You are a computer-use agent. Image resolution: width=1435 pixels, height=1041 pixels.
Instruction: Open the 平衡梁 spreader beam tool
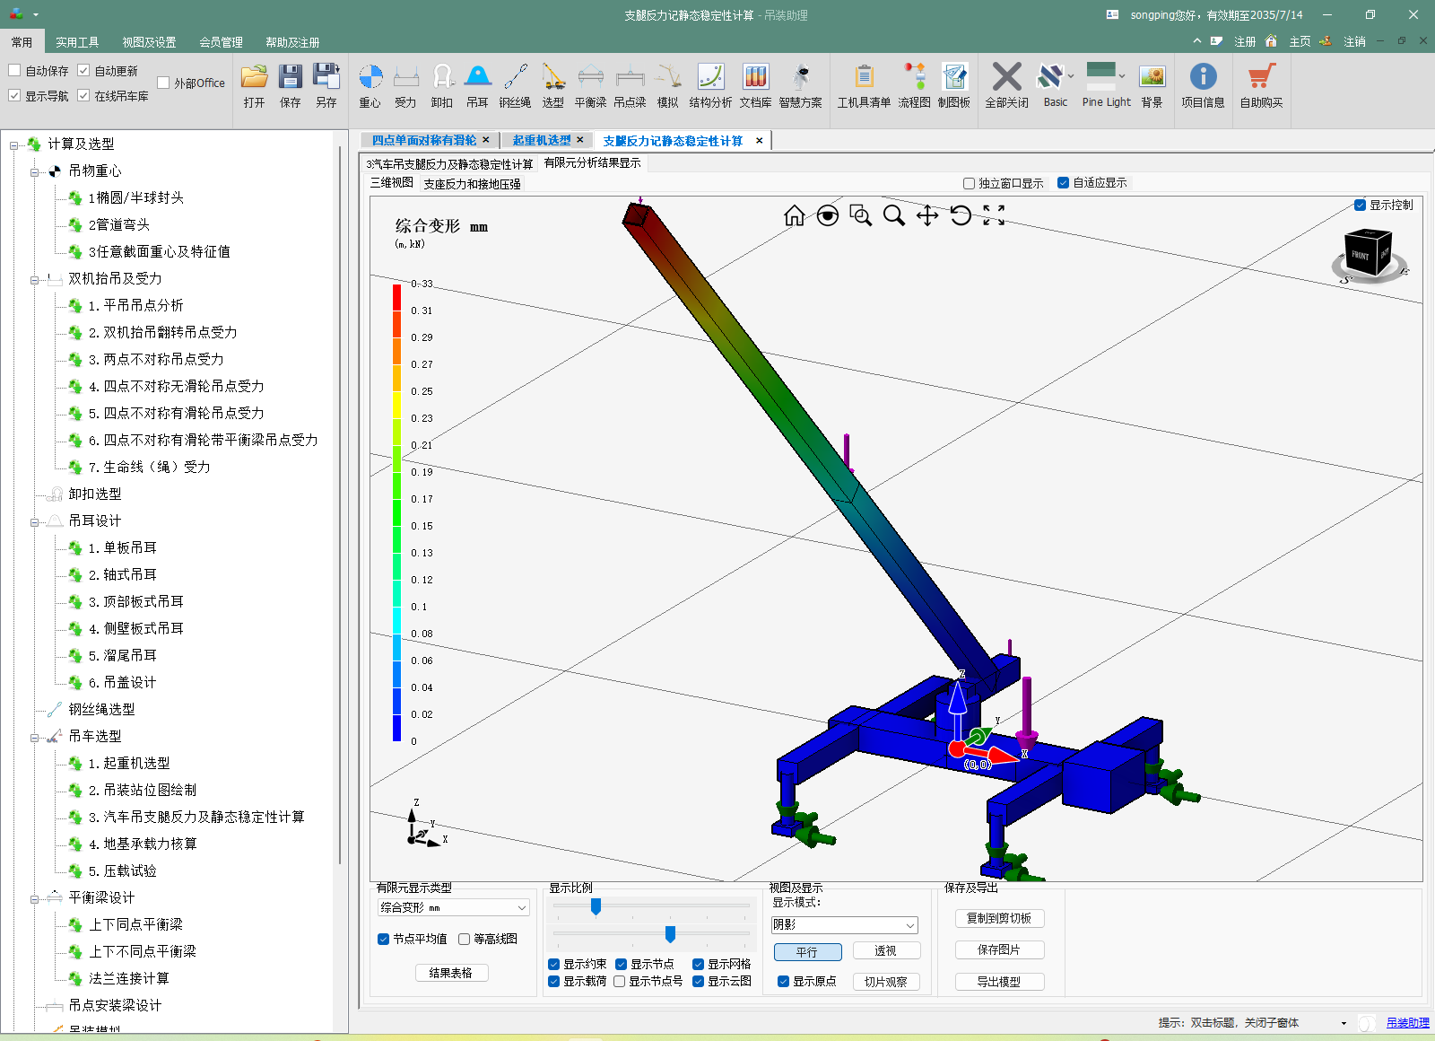pos(591,86)
